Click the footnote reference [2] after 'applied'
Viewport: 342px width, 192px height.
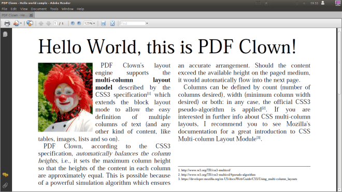(264, 108)
